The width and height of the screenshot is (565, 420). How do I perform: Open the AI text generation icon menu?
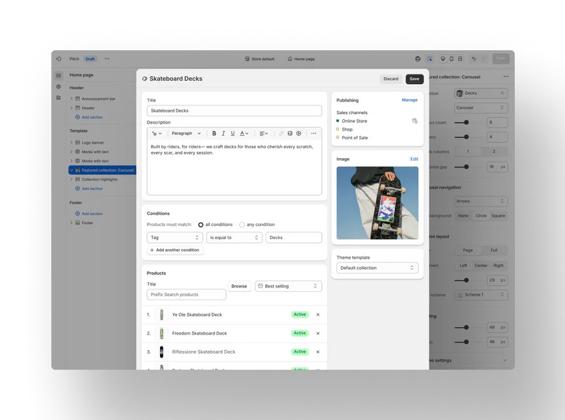(157, 133)
